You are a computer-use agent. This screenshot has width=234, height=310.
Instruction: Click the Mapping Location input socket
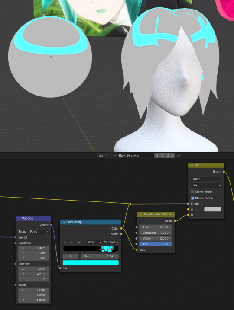coord(16,243)
